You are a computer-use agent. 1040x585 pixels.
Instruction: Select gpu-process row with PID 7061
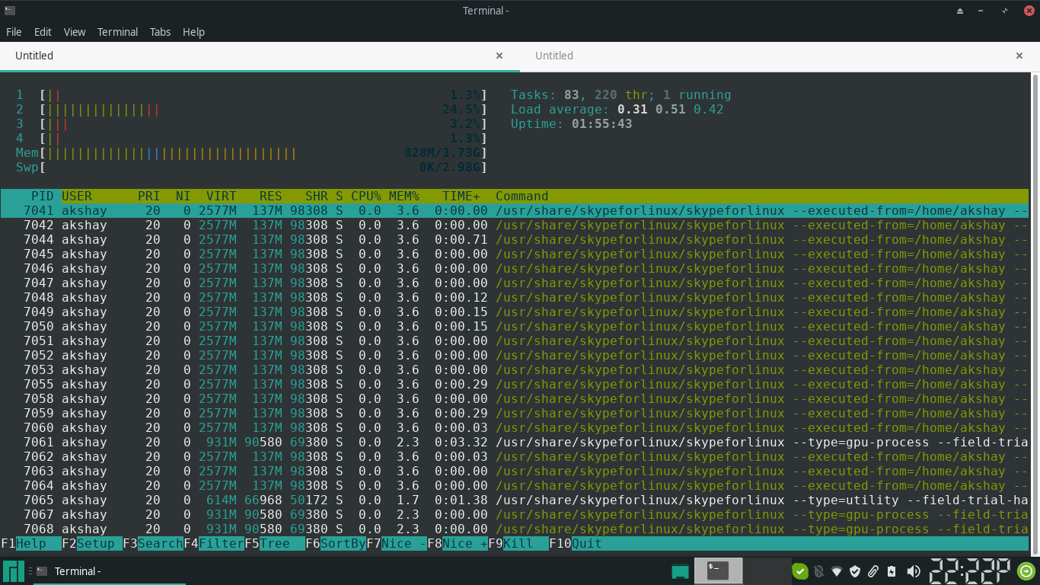coord(515,442)
